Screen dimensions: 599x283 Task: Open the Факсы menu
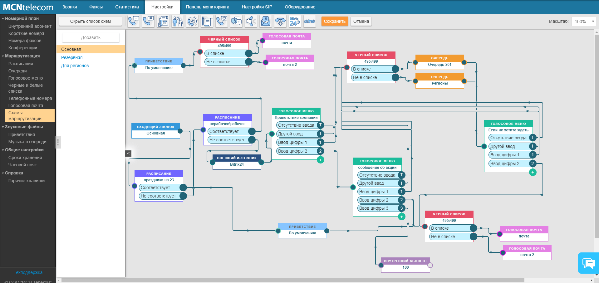(96, 7)
